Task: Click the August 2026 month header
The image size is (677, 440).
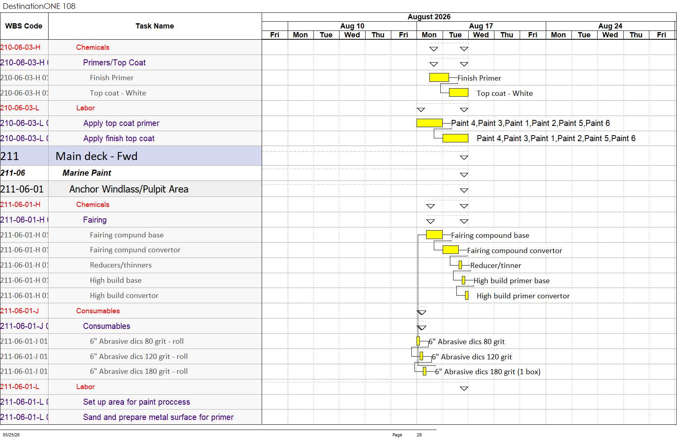Action: pos(429,17)
